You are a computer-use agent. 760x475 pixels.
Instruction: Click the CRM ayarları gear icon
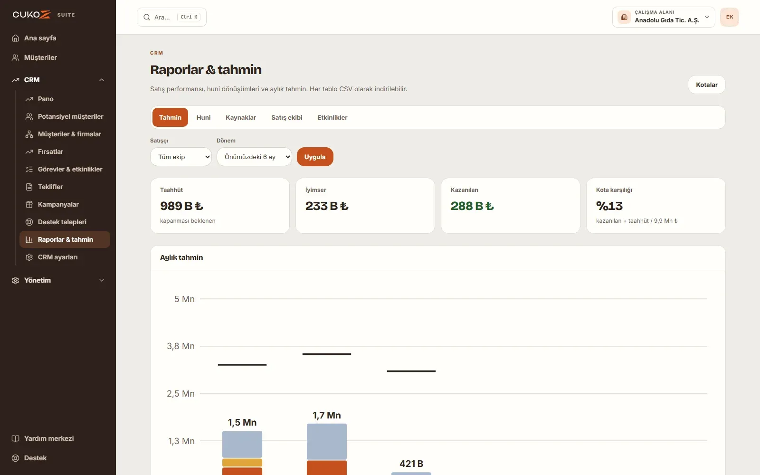coord(29,257)
